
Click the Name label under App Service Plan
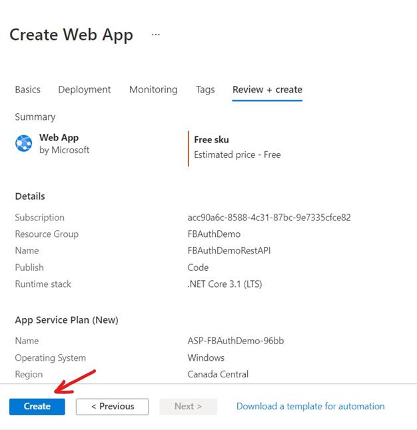coord(27,341)
